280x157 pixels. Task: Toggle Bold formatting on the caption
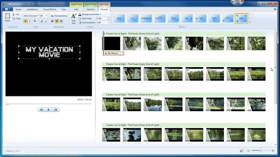coord(25,21)
